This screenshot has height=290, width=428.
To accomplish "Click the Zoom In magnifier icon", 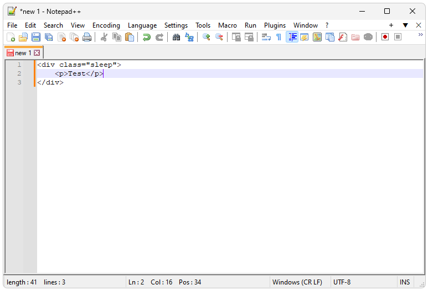I will (207, 37).
